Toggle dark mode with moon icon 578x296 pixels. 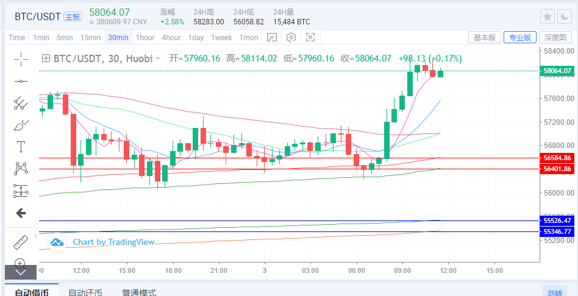point(565,16)
